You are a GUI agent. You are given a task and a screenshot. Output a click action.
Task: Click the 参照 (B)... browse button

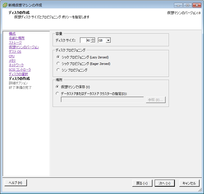[x=156, y=100]
